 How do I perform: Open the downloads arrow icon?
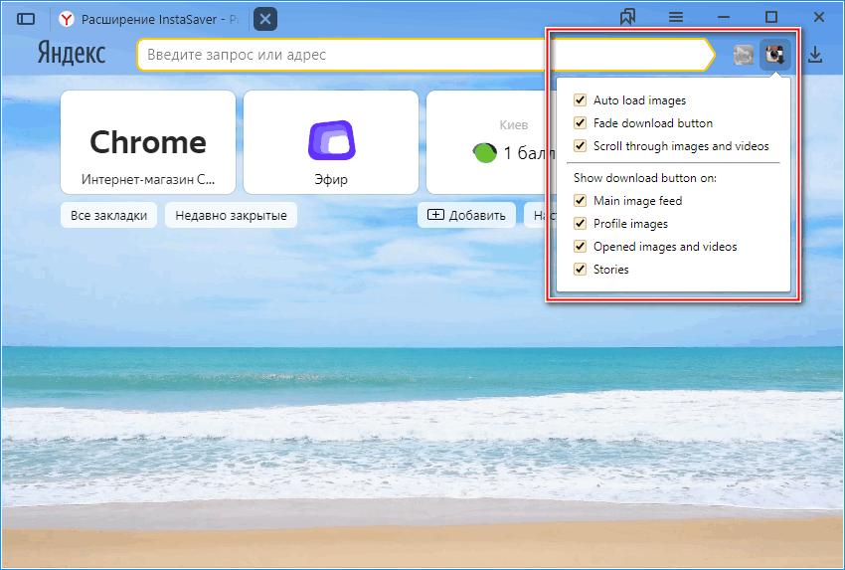tap(815, 56)
